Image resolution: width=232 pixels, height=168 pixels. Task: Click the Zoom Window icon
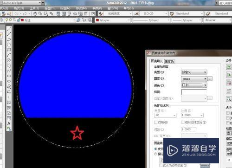pos(46,14)
